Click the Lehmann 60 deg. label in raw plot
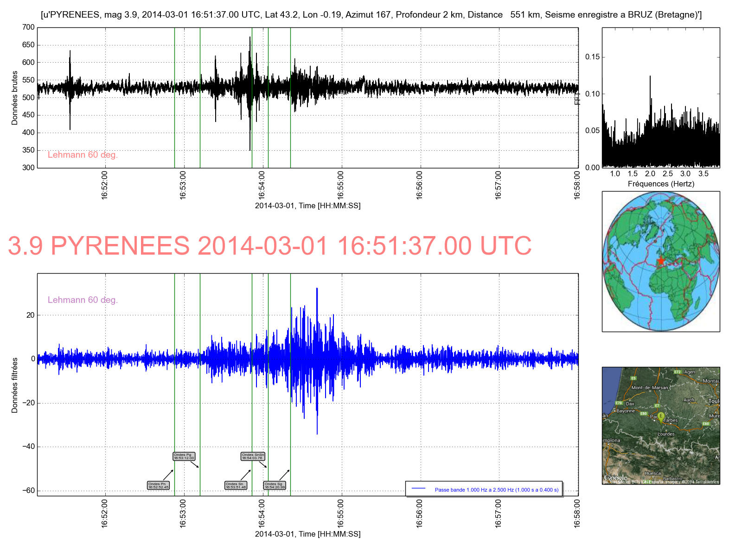Image resolution: width=742 pixels, height=551 pixels. [x=83, y=155]
